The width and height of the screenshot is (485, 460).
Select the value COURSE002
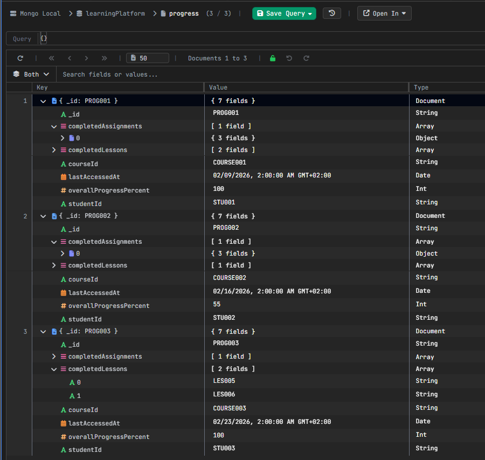pyautogui.click(x=230, y=278)
